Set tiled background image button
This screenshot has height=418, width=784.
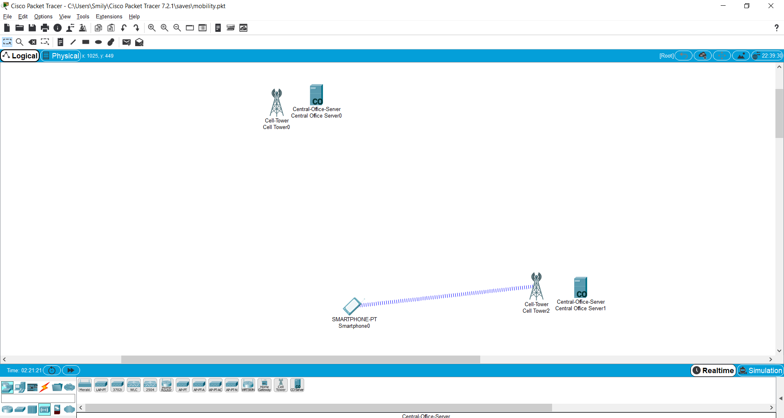[x=741, y=56]
